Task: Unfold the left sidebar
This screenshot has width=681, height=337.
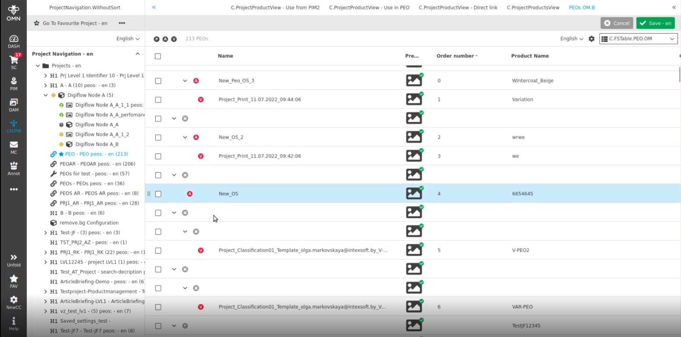Action: pyautogui.click(x=14, y=260)
